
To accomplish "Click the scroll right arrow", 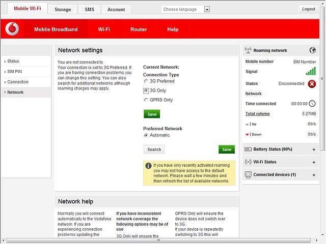I will 316,240.
